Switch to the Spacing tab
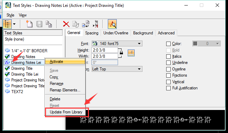Viewport: 228px width, 133px height. pyautogui.click(x=92, y=33)
